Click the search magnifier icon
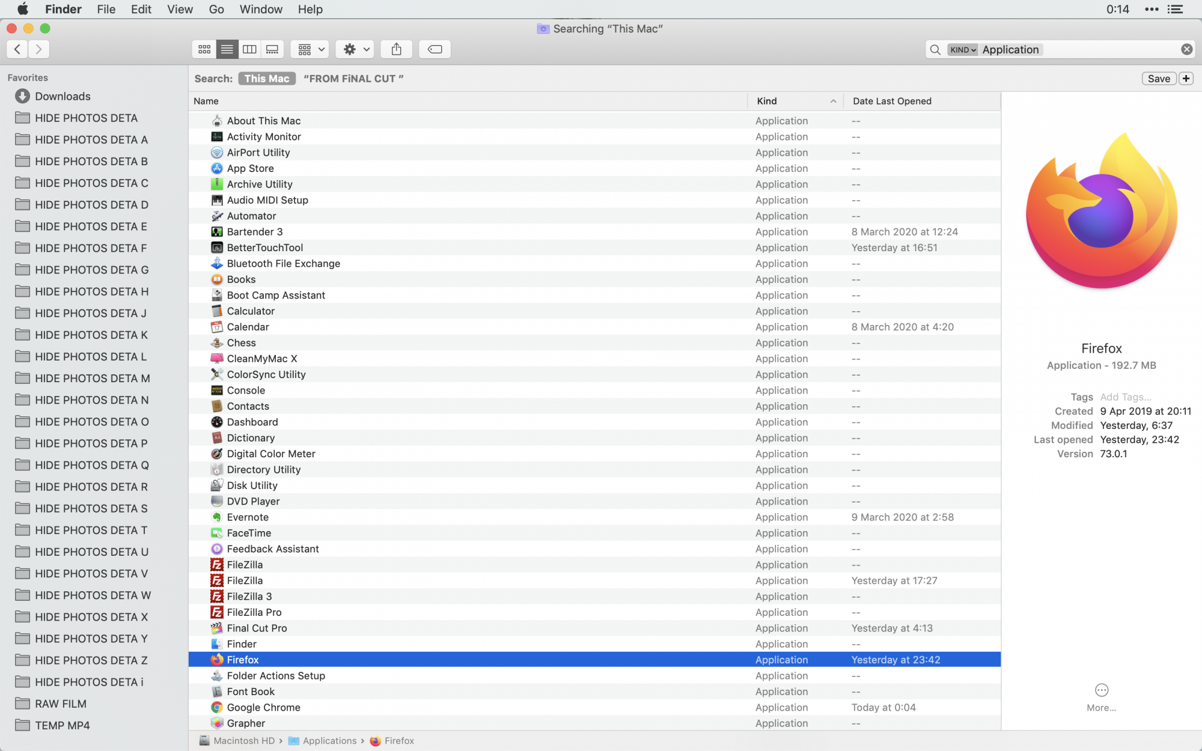1202x751 pixels. (x=935, y=50)
